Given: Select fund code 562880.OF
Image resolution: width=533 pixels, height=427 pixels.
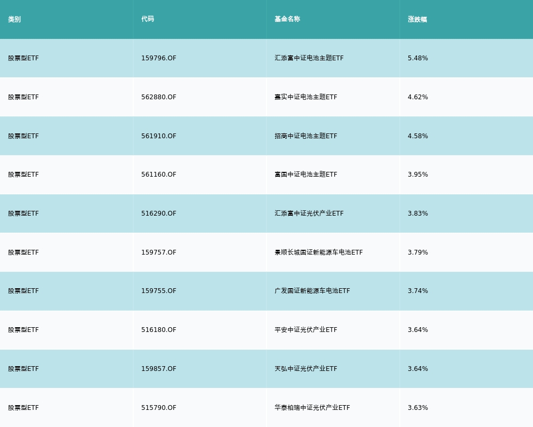Looking at the screenshot, I should 159,97.
